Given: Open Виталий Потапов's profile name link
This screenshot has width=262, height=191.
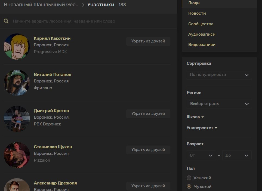Looking at the screenshot, I should click(53, 75).
